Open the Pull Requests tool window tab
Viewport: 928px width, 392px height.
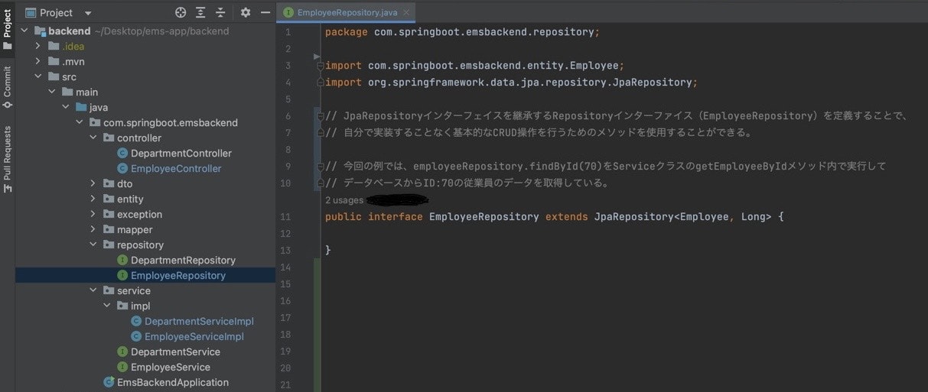7,157
